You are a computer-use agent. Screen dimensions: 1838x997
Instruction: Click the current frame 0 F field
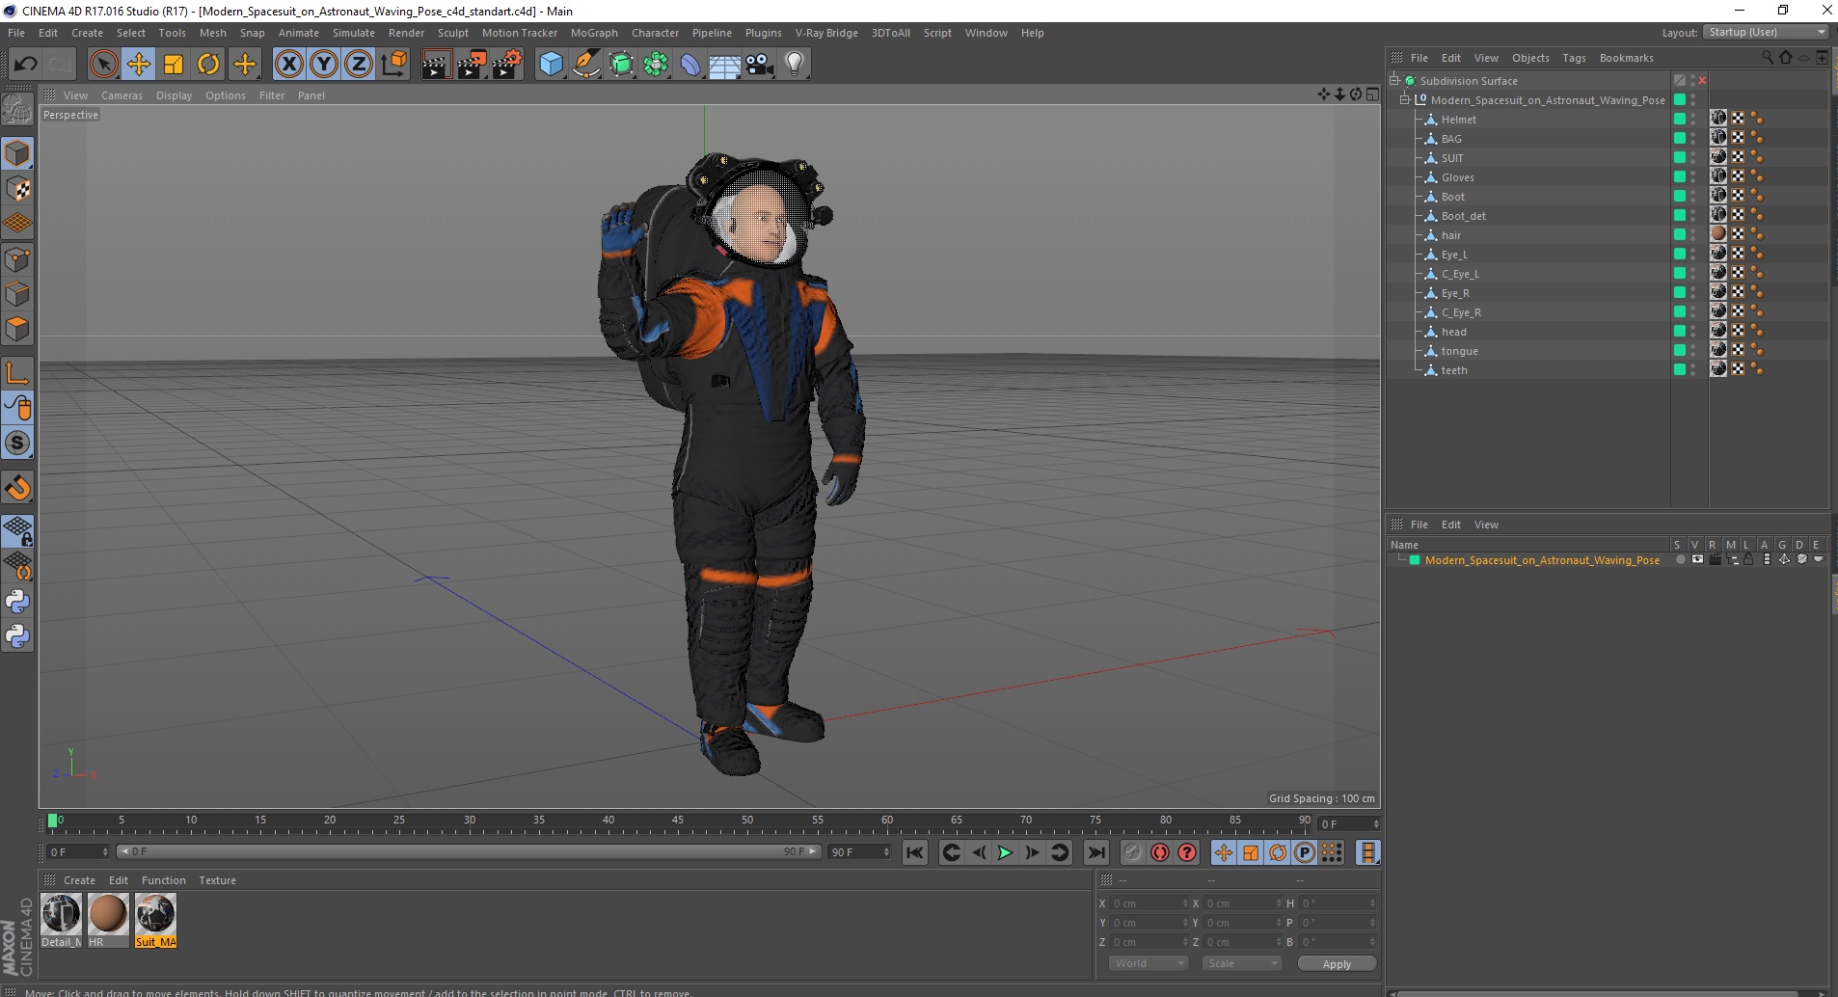pos(1348,824)
